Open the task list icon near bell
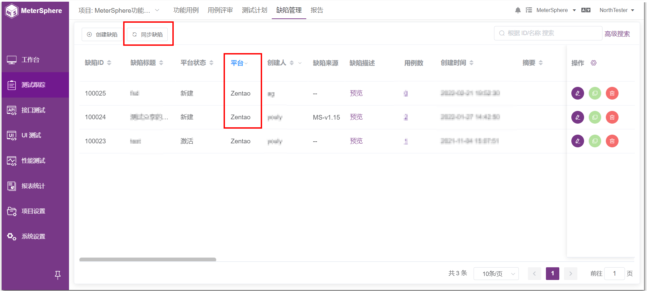 pos(529,10)
